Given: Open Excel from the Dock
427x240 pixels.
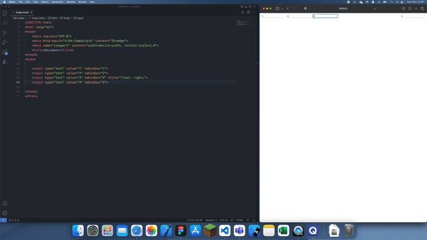Looking at the screenshot, I should 284,231.
